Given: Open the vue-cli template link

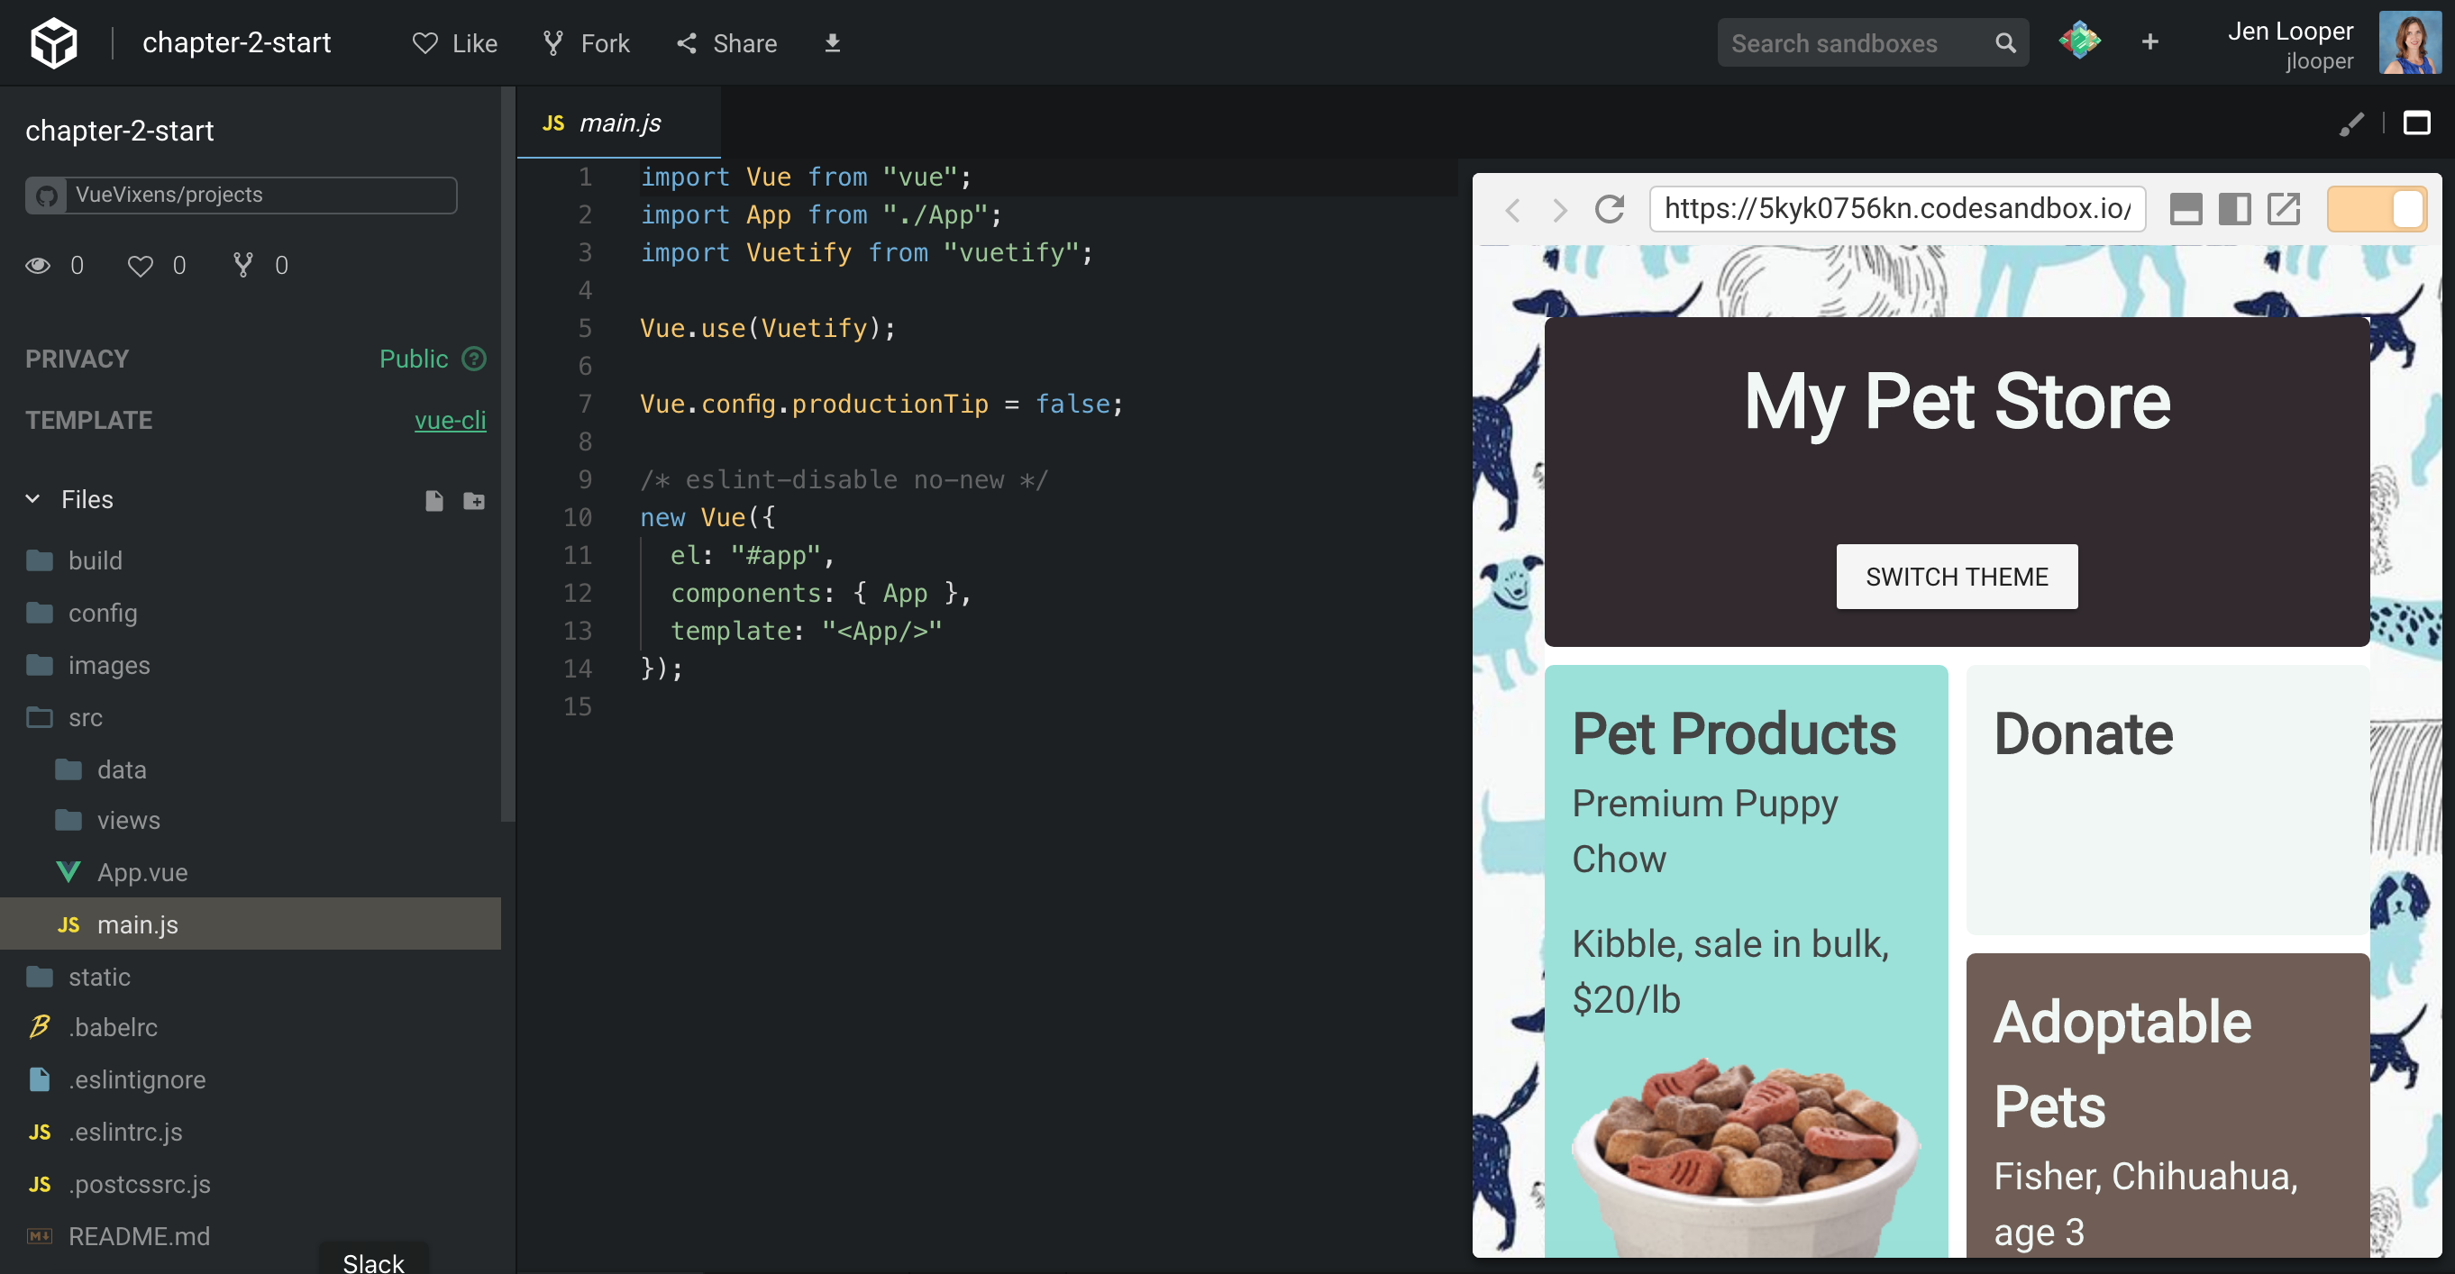Looking at the screenshot, I should coord(450,420).
